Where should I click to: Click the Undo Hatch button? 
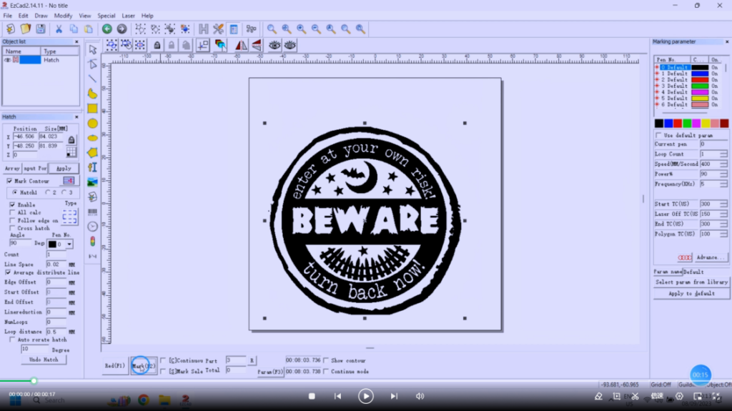[44, 360]
